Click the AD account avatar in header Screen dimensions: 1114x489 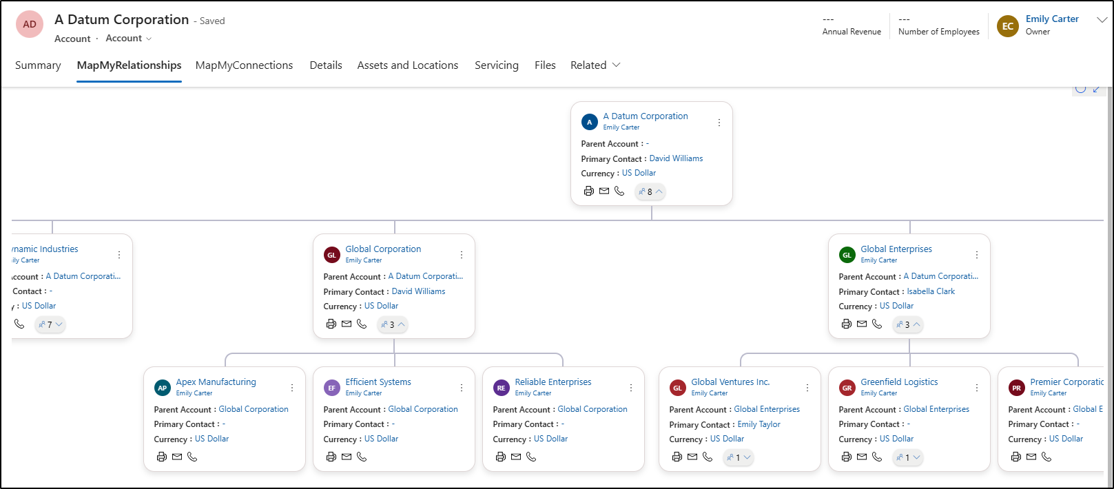coord(30,24)
